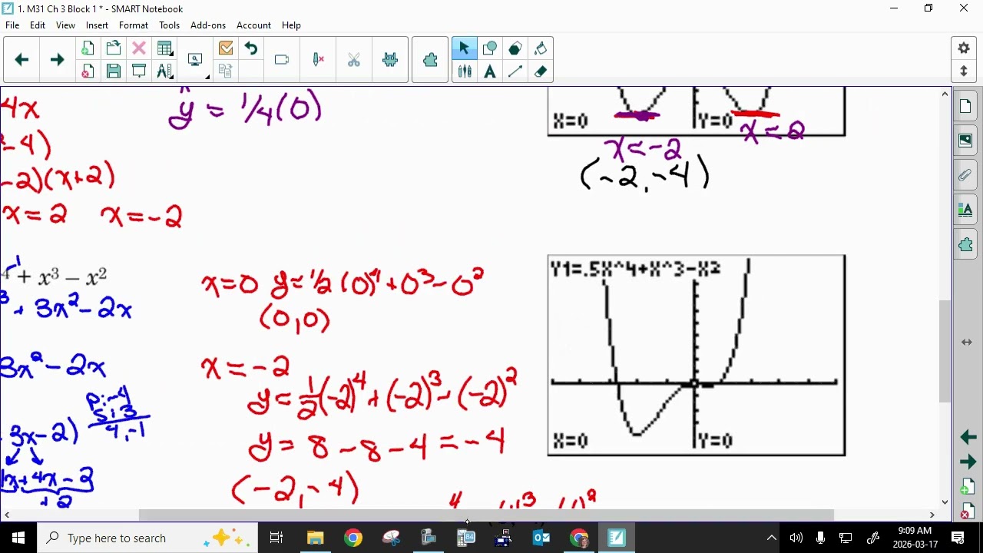Move the sidebar with double-headed arrow
This screenshot has width=983, height=553.
point(967,343)
